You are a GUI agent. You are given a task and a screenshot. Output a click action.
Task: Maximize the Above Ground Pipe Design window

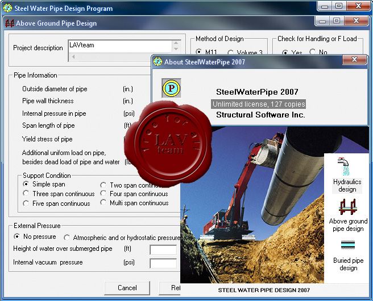click(337, 21)
